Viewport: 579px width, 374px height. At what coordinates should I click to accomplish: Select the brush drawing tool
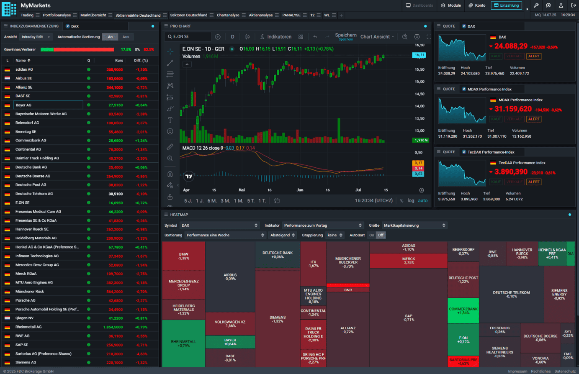click(x=170, y=109)
